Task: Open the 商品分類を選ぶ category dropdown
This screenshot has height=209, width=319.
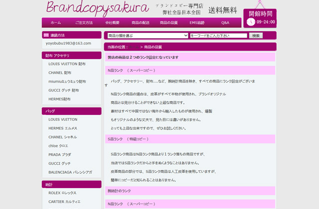Action: click(148, 35)
